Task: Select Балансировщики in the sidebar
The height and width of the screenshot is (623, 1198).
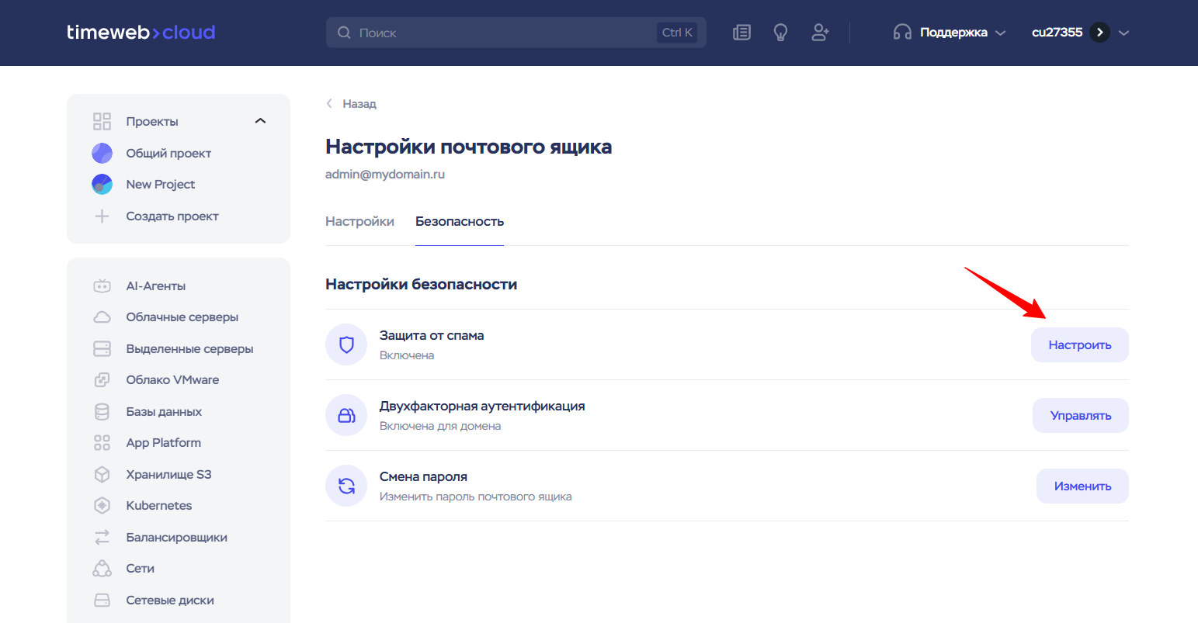Action: point(176,538)
